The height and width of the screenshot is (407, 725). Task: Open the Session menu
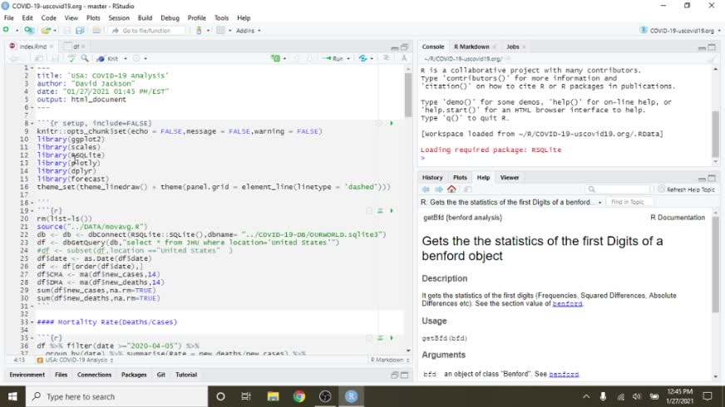pos(119,18)
